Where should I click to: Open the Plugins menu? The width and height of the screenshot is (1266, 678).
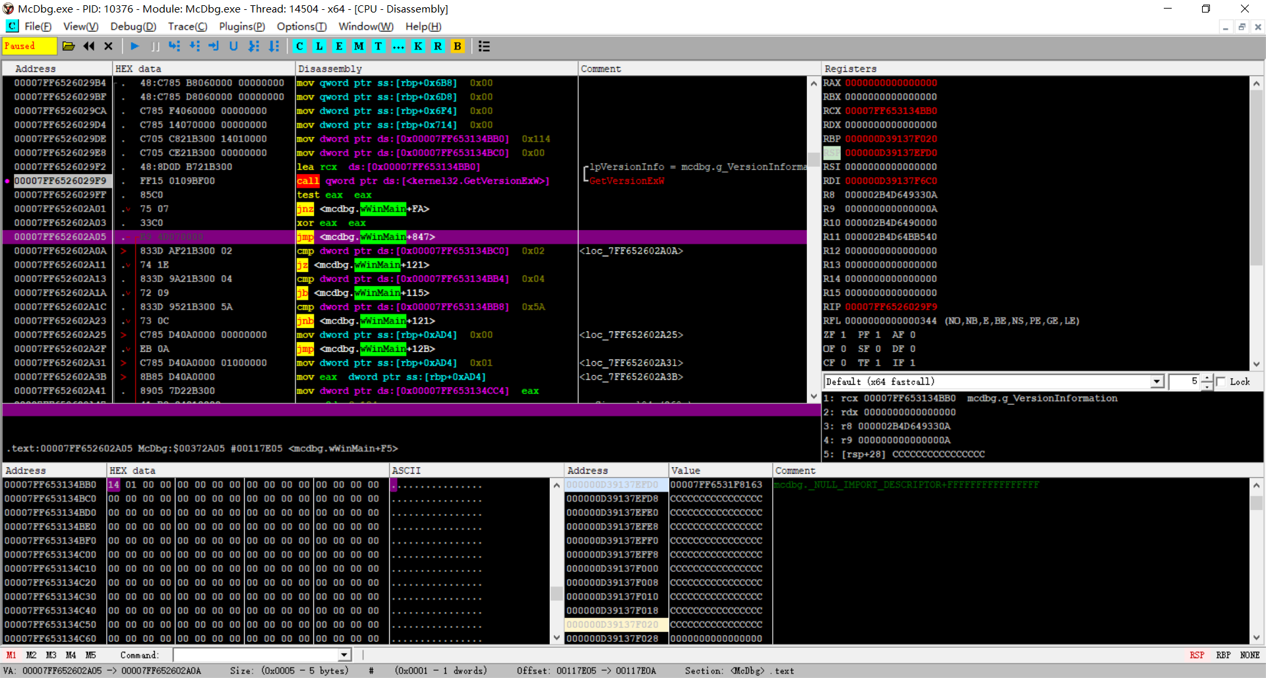coord(242,26)
